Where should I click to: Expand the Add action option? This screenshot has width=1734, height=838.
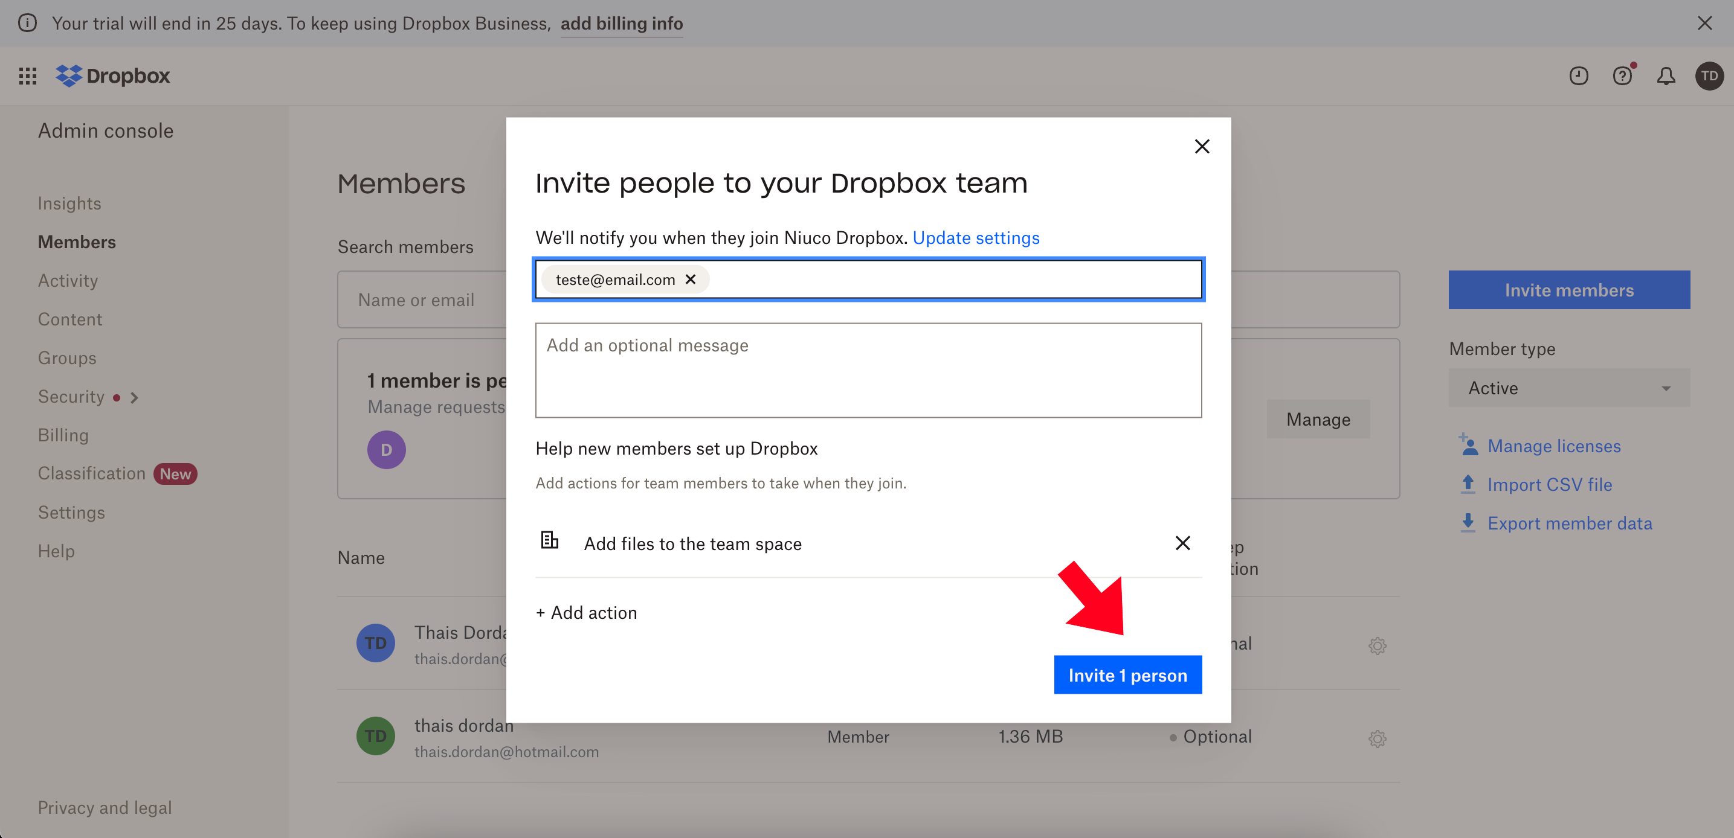(586, 612)
